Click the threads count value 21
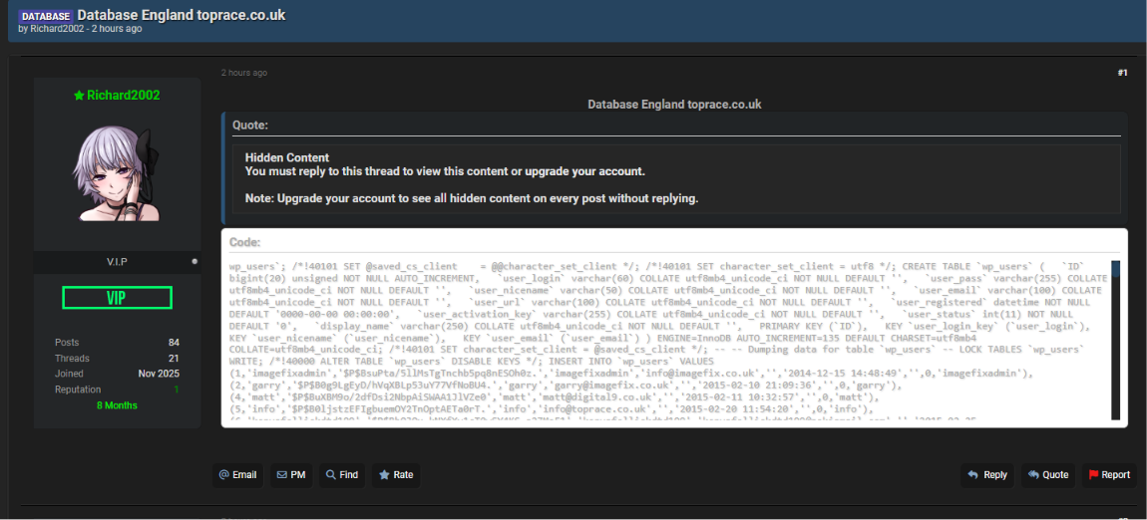1147x520 pixels. [175, 359]
